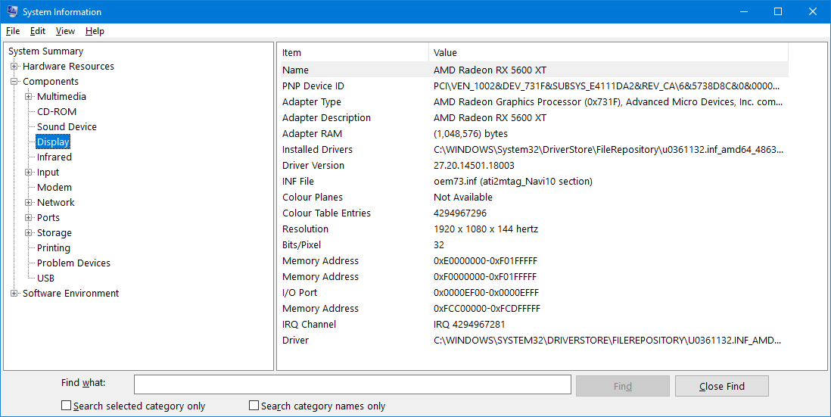
Task: Minimize the System Information window
Action: (x=743, y=11)
